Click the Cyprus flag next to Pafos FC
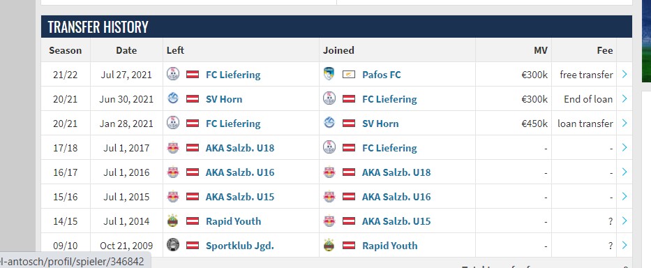Viewport: 651px width, 268px height. coord(349,75)
